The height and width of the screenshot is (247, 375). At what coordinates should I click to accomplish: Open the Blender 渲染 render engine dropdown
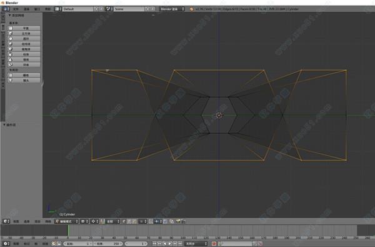click(172, 9)
